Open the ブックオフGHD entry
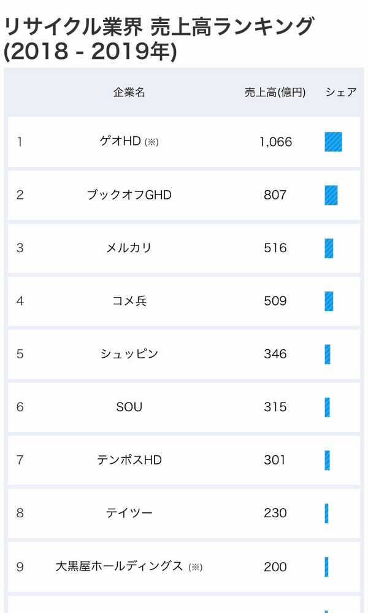The height and width of the screenshot is (613, 368). tap(129, 195)
